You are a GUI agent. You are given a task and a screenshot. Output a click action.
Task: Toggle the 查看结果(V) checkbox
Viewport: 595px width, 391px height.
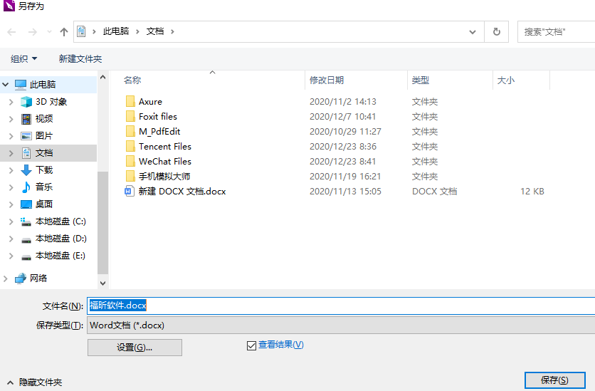(251, 345)
